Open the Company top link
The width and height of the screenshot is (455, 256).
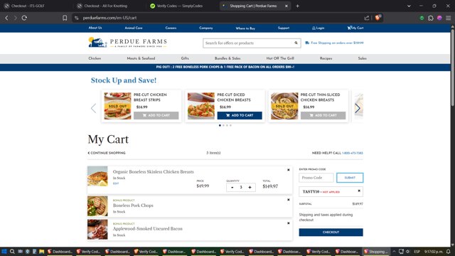206,28
